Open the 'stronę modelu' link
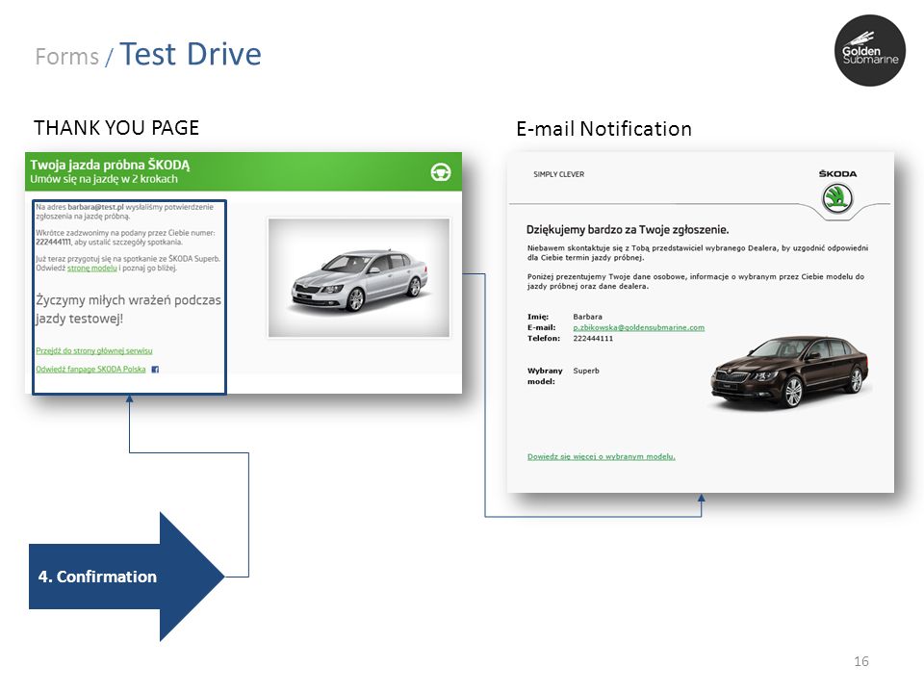 tap(92, 269)
